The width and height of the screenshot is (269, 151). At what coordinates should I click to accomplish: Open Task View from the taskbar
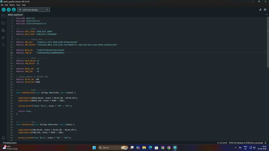click(x=132, y=148)
